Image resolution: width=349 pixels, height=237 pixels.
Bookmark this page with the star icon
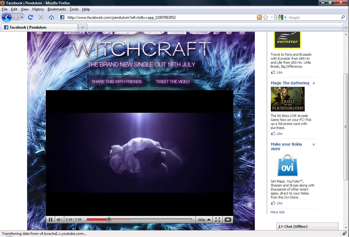point(266,17)
